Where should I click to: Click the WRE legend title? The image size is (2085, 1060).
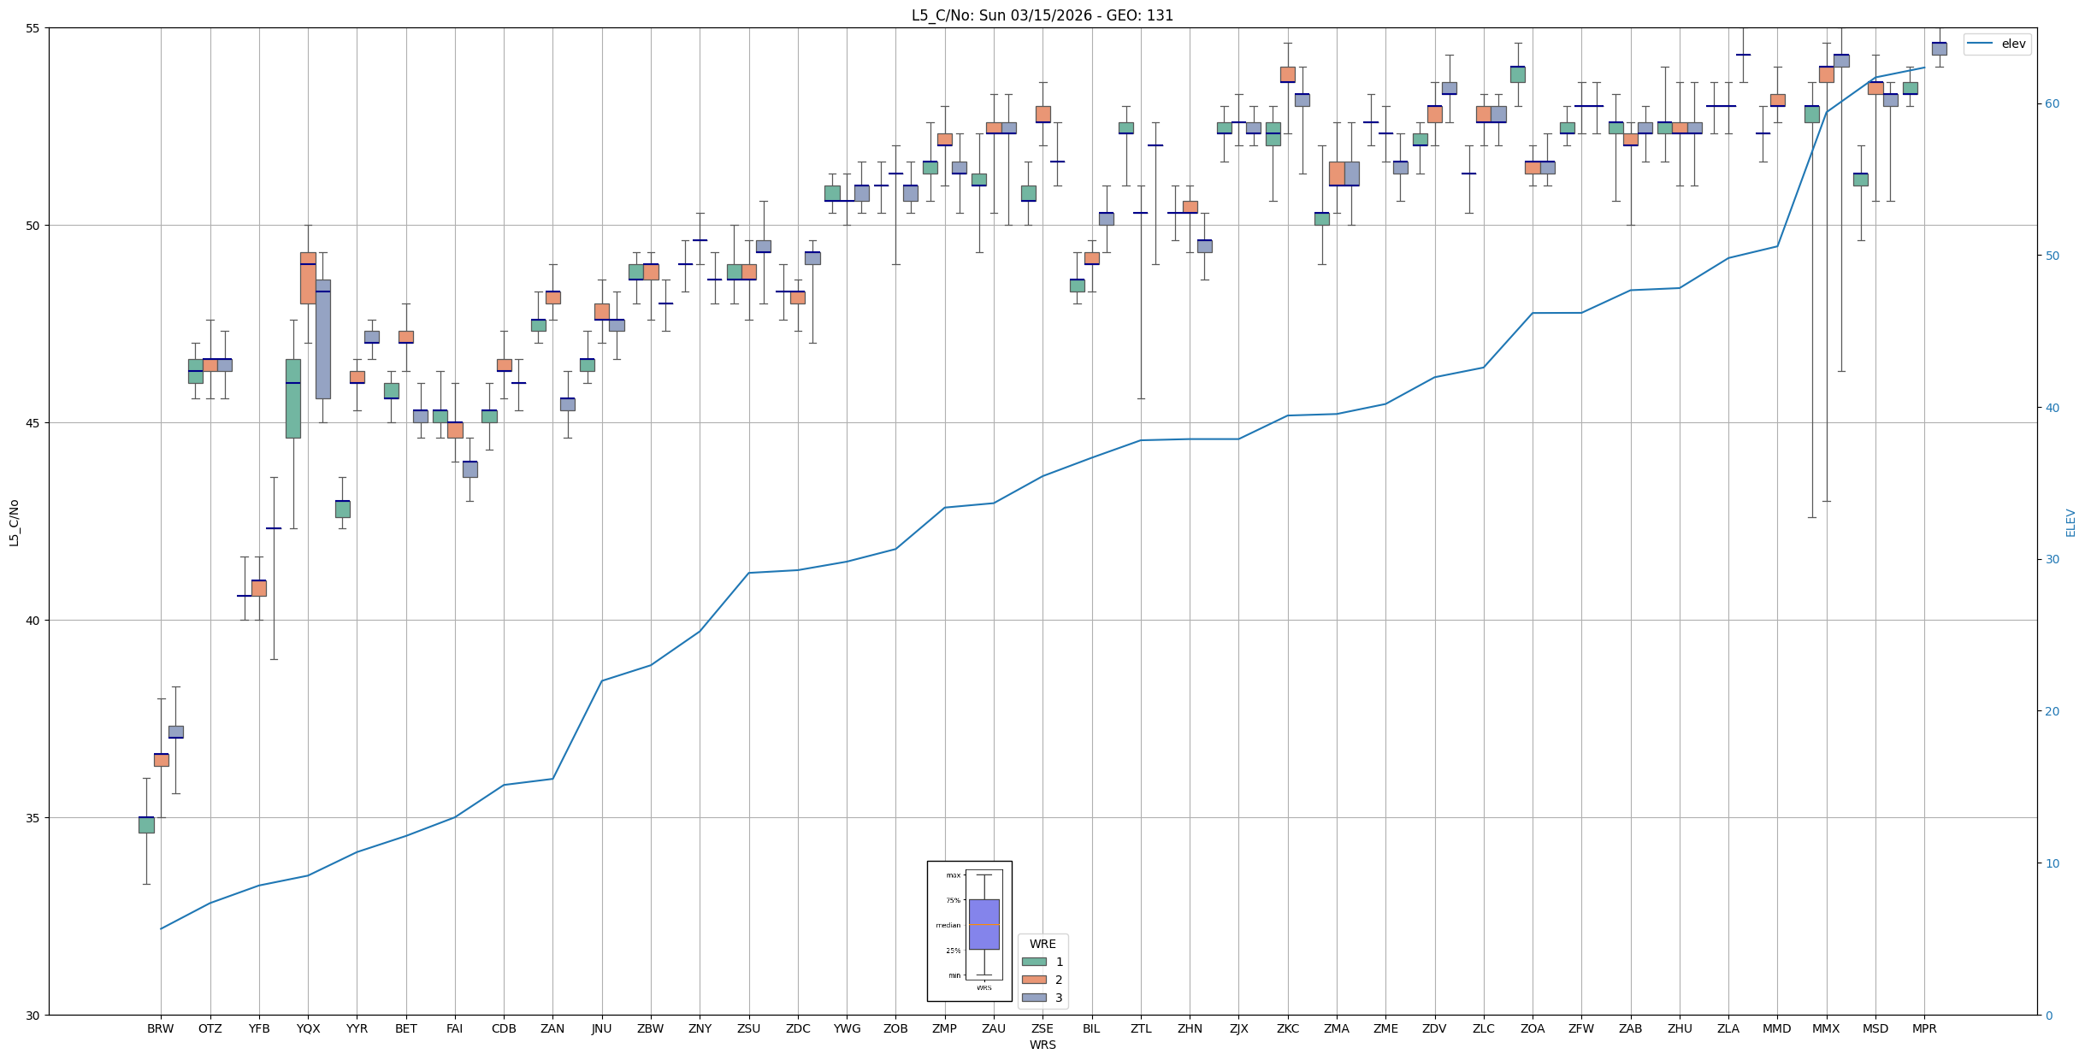pos(1042,944)
